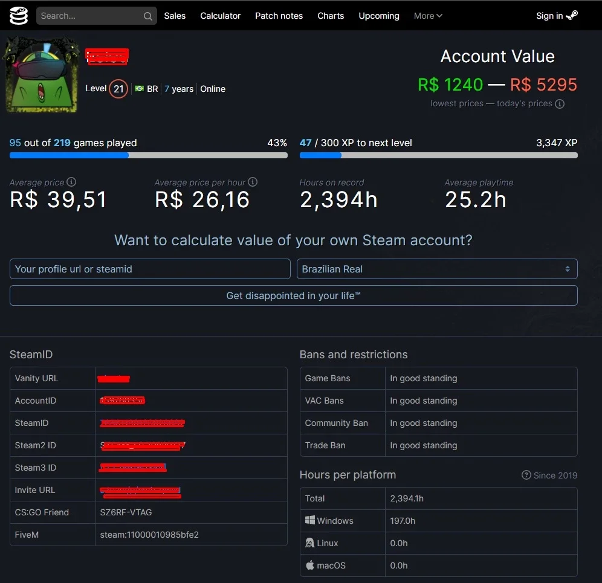Screen dimensions: 602x583
Task: Click the Community Ban row label
Action: click(336, 422)
